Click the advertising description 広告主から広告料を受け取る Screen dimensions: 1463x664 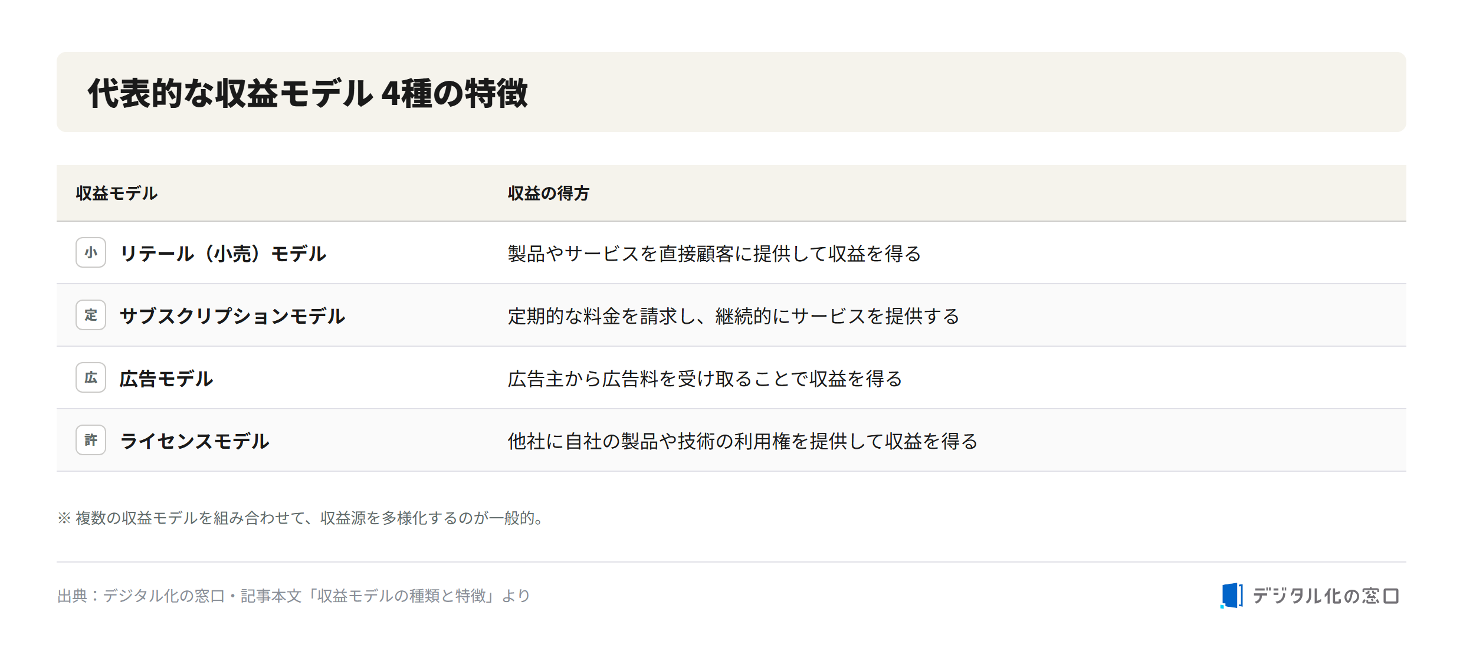pyautogui.click(x=705, y=379)
